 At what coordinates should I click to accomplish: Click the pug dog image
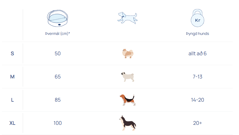(x=127, y=77)
